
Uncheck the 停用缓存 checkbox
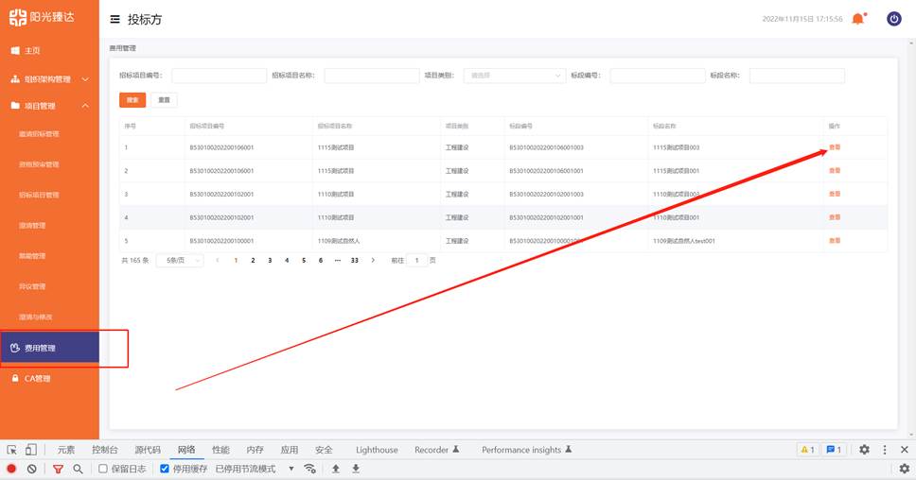tap(165, 469)
